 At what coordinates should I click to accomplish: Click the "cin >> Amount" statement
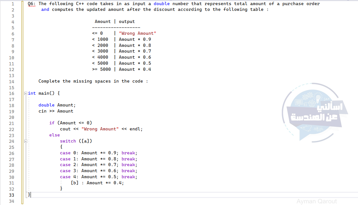(56, 111)
